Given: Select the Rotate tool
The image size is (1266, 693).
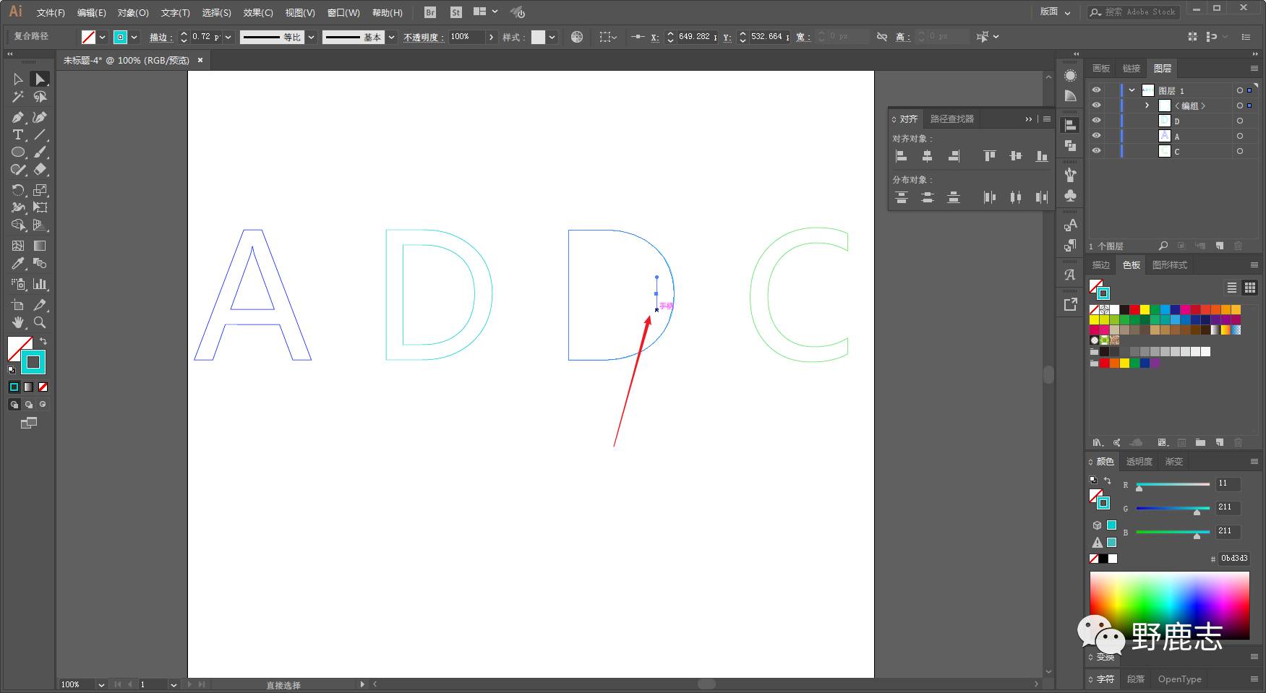Looking at the screenshot, I should (18, 190).
